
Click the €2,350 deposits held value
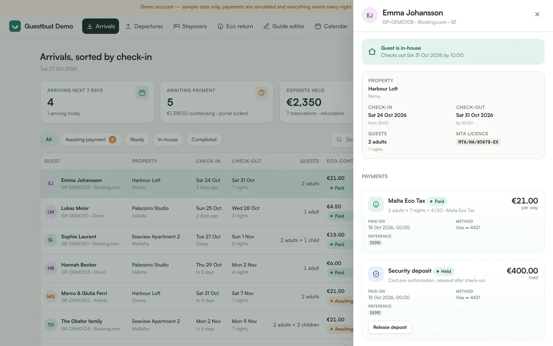tap(304, 102)
